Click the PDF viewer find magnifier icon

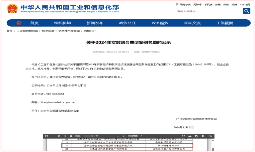coord(59,136)
